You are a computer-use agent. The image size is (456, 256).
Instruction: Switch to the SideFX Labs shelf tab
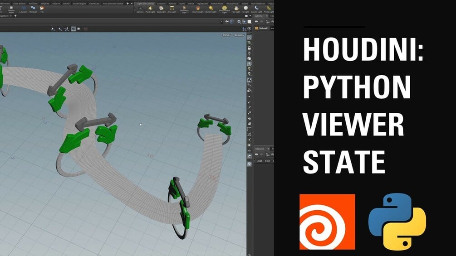point(94,4)
